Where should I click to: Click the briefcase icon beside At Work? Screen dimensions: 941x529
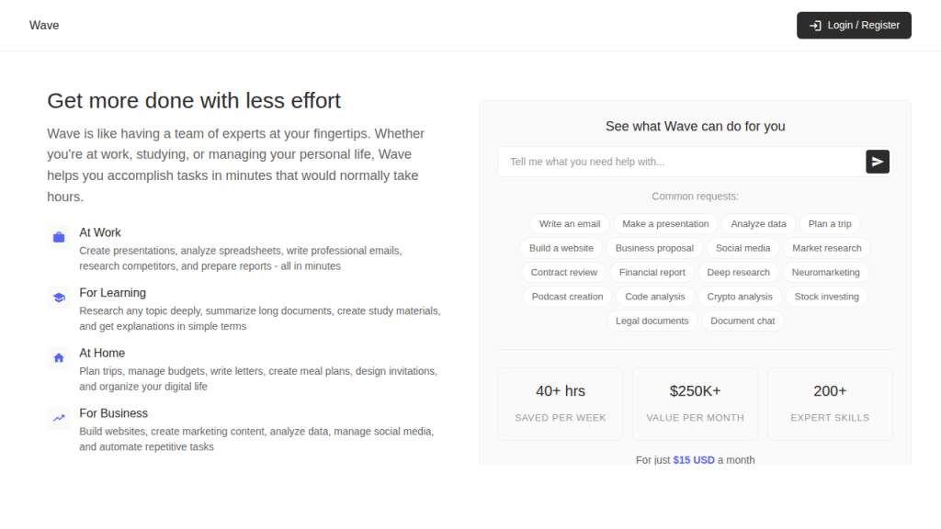pos(59,237)
